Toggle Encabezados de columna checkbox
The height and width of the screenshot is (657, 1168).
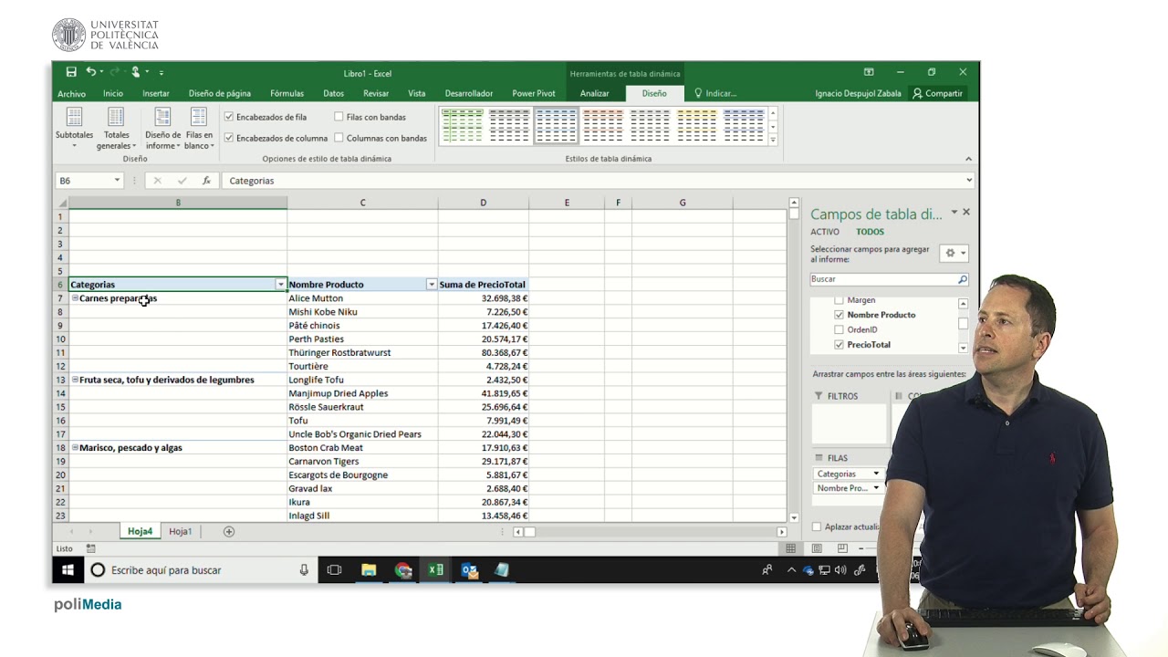point(229,138)
